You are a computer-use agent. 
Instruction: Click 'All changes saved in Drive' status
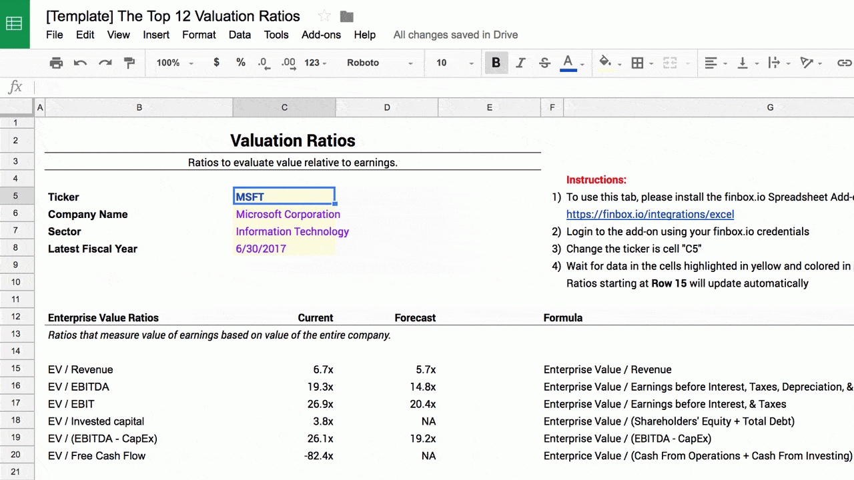coord(456,35)
